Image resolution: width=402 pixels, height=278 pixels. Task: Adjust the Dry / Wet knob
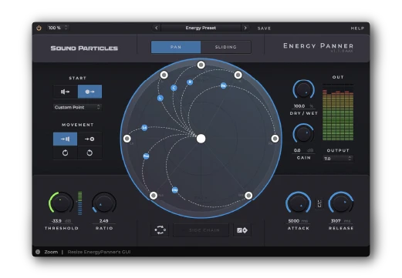304,90
